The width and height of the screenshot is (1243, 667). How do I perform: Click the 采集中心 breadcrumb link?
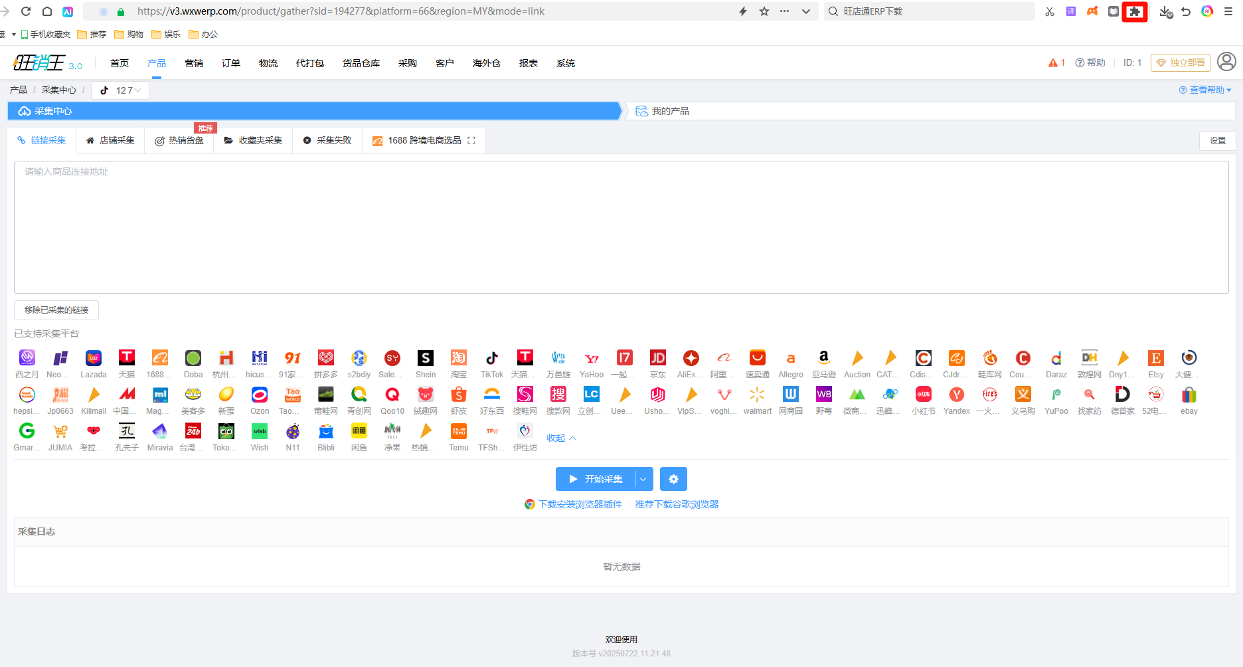(59, 90)
